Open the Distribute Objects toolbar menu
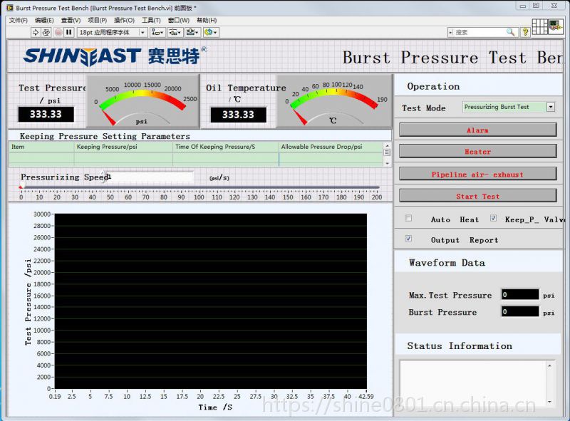 tap(175, 32)
